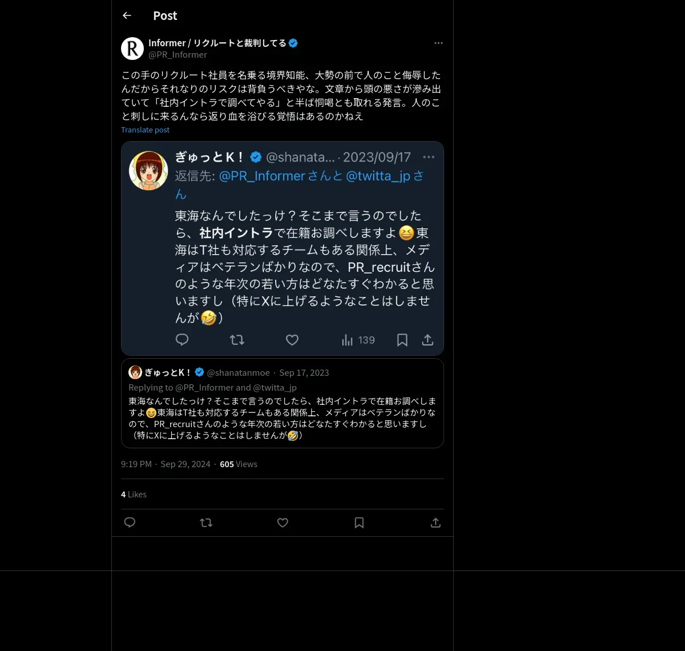The height and width of the screenshot is (651, 685).
Task: Like the post with the heart icon
Action: click(x=283, y=523)
